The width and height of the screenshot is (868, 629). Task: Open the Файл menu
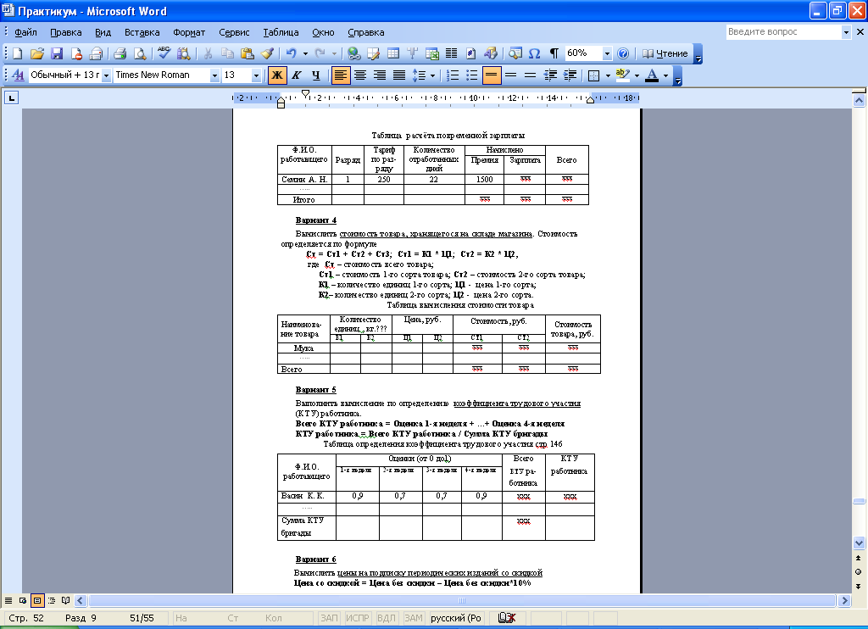tap(25, 32)
